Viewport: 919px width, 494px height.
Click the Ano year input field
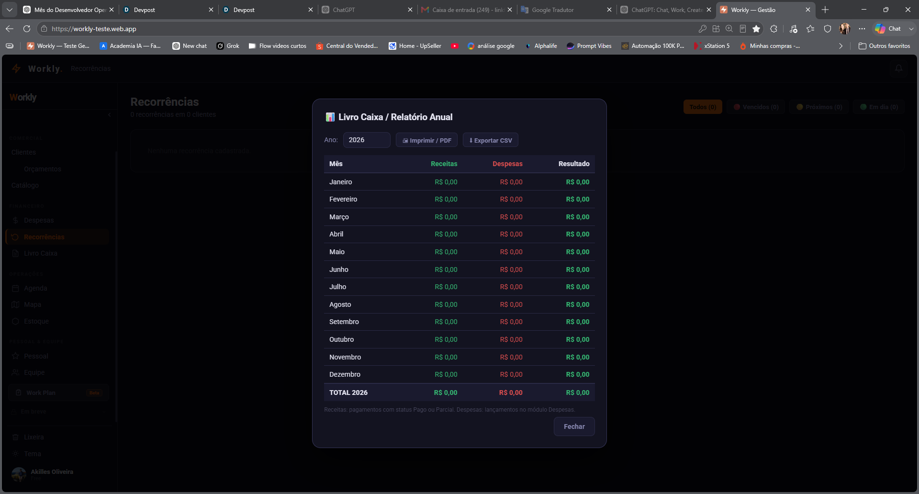(367, 140)
